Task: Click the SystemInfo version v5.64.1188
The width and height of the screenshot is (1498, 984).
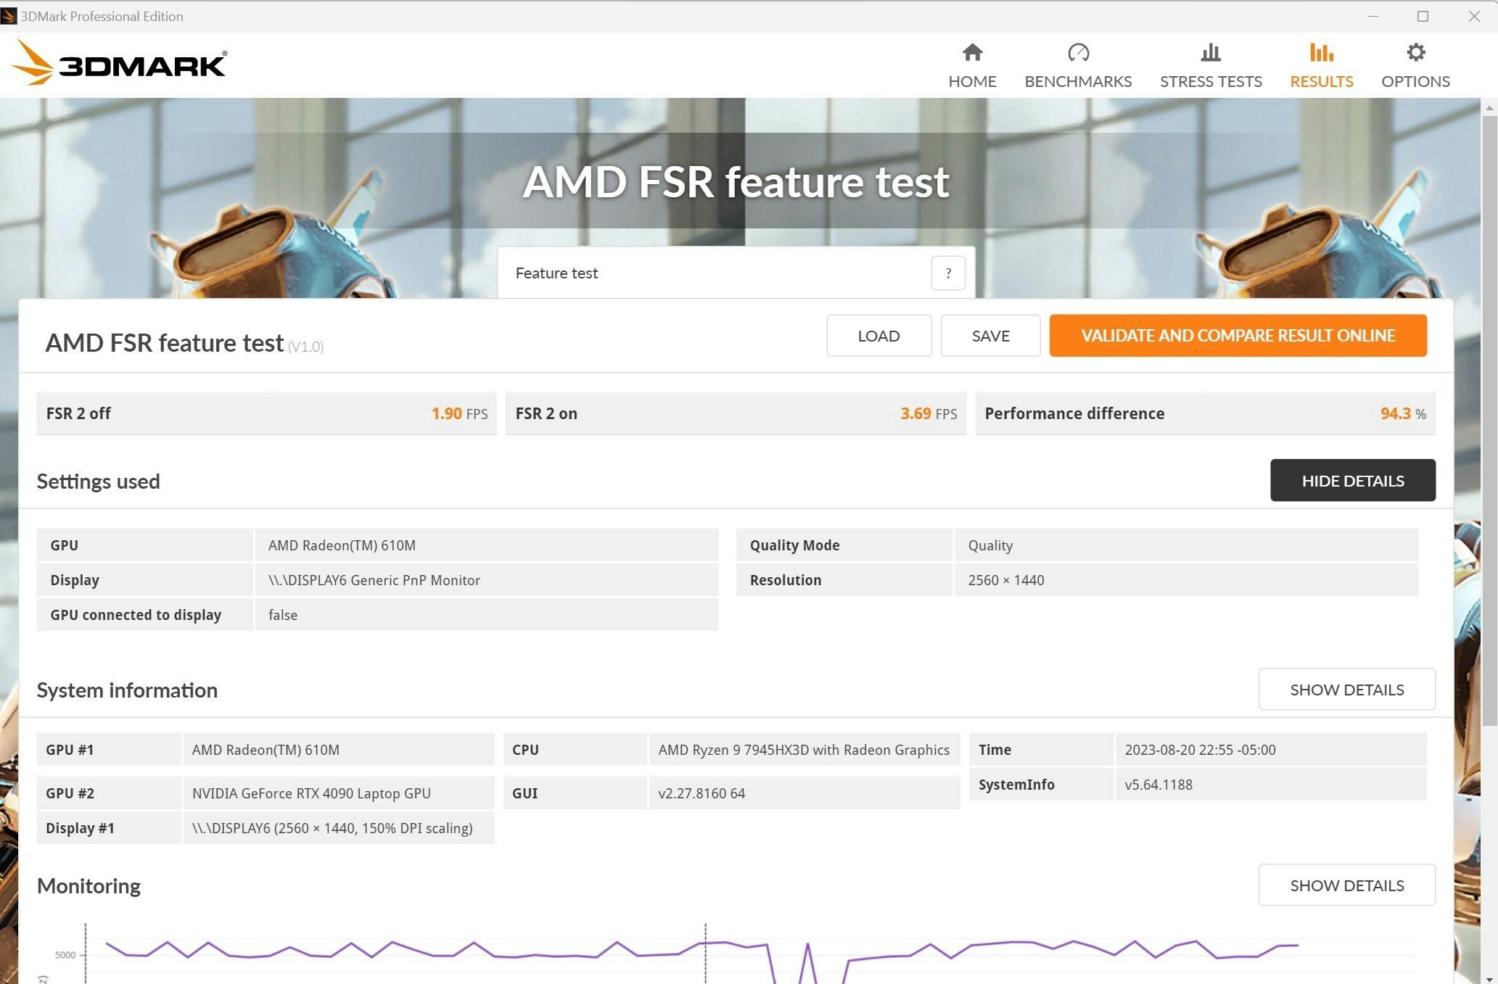Action: [x=1159, y=785]
